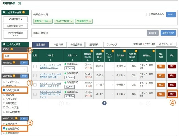
Task: Switch to 運用実績 tab
Action: 94,45
